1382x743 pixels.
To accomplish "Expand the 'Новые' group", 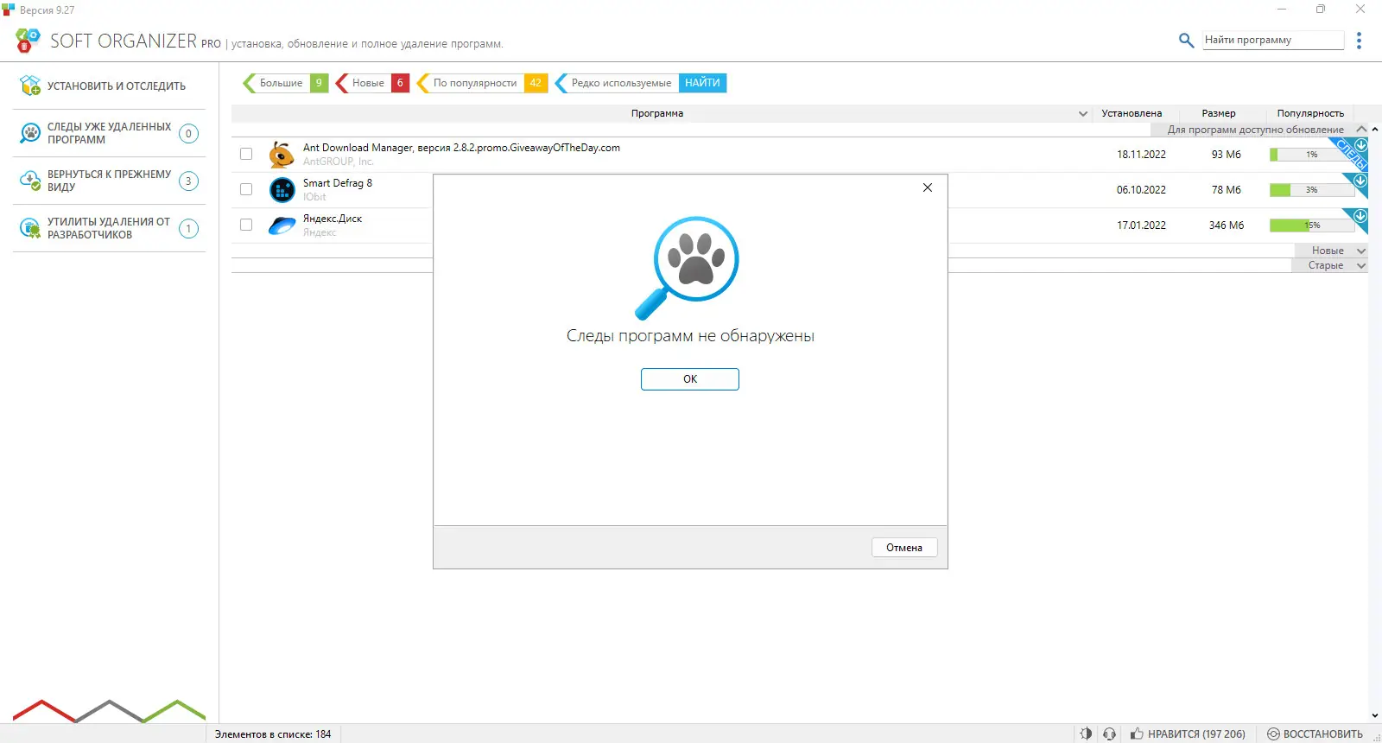I will click(1362, 251).
